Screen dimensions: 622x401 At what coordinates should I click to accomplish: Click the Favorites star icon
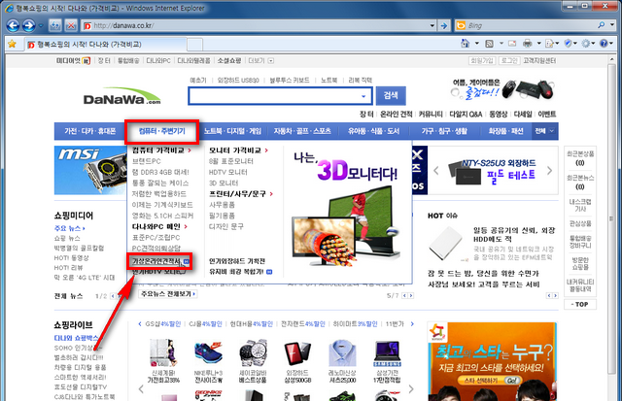pos(12,44)
